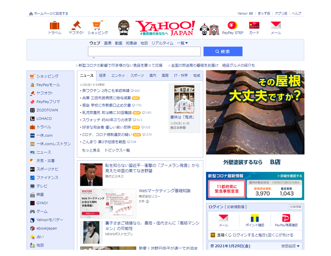The image size is (331, 256).
Task: Select the リアルタイム search type
Action: [162, 43]
